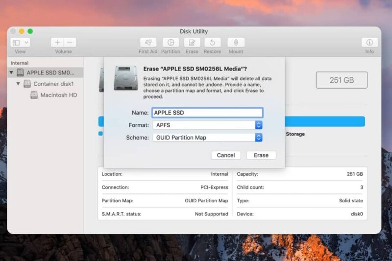
Task: Click the Erase confirmation button
Action: 261,155
